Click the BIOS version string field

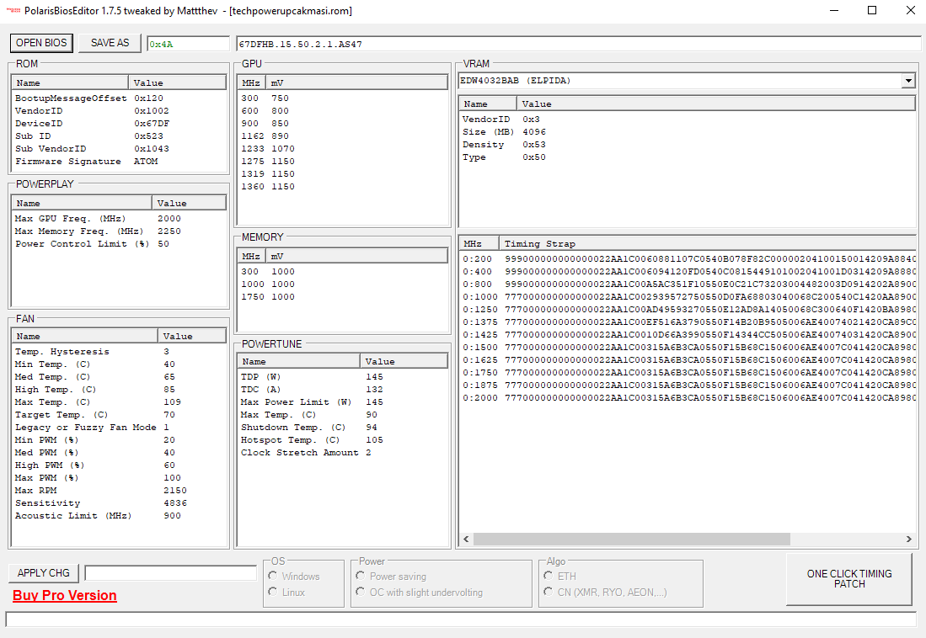click(x=579, y=44)
